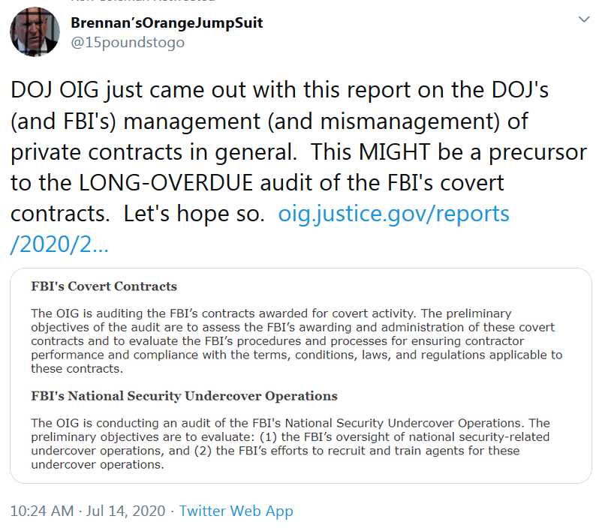
Task: Open the attached report screenshot image
Action: pos(300,375)
